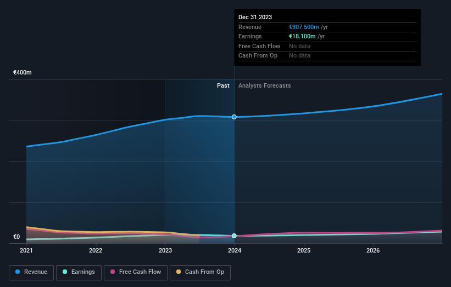Toggle the Cash From Op legend button

[200, 272]
